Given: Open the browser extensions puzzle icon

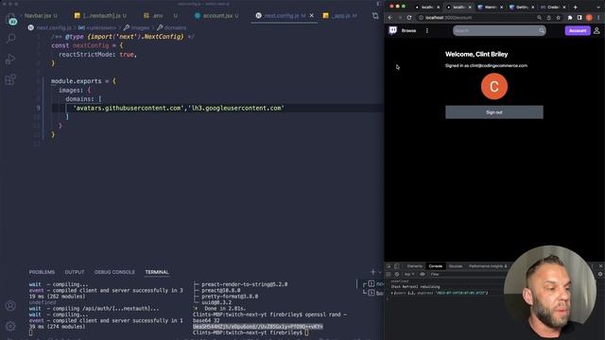Looking at the screenshot, I should point(570,18).
